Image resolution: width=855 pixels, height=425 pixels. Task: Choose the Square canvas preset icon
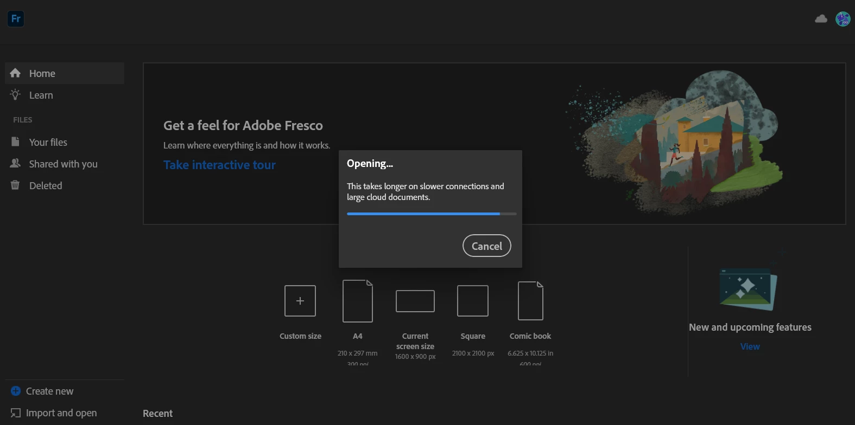[x=473, y=301]
